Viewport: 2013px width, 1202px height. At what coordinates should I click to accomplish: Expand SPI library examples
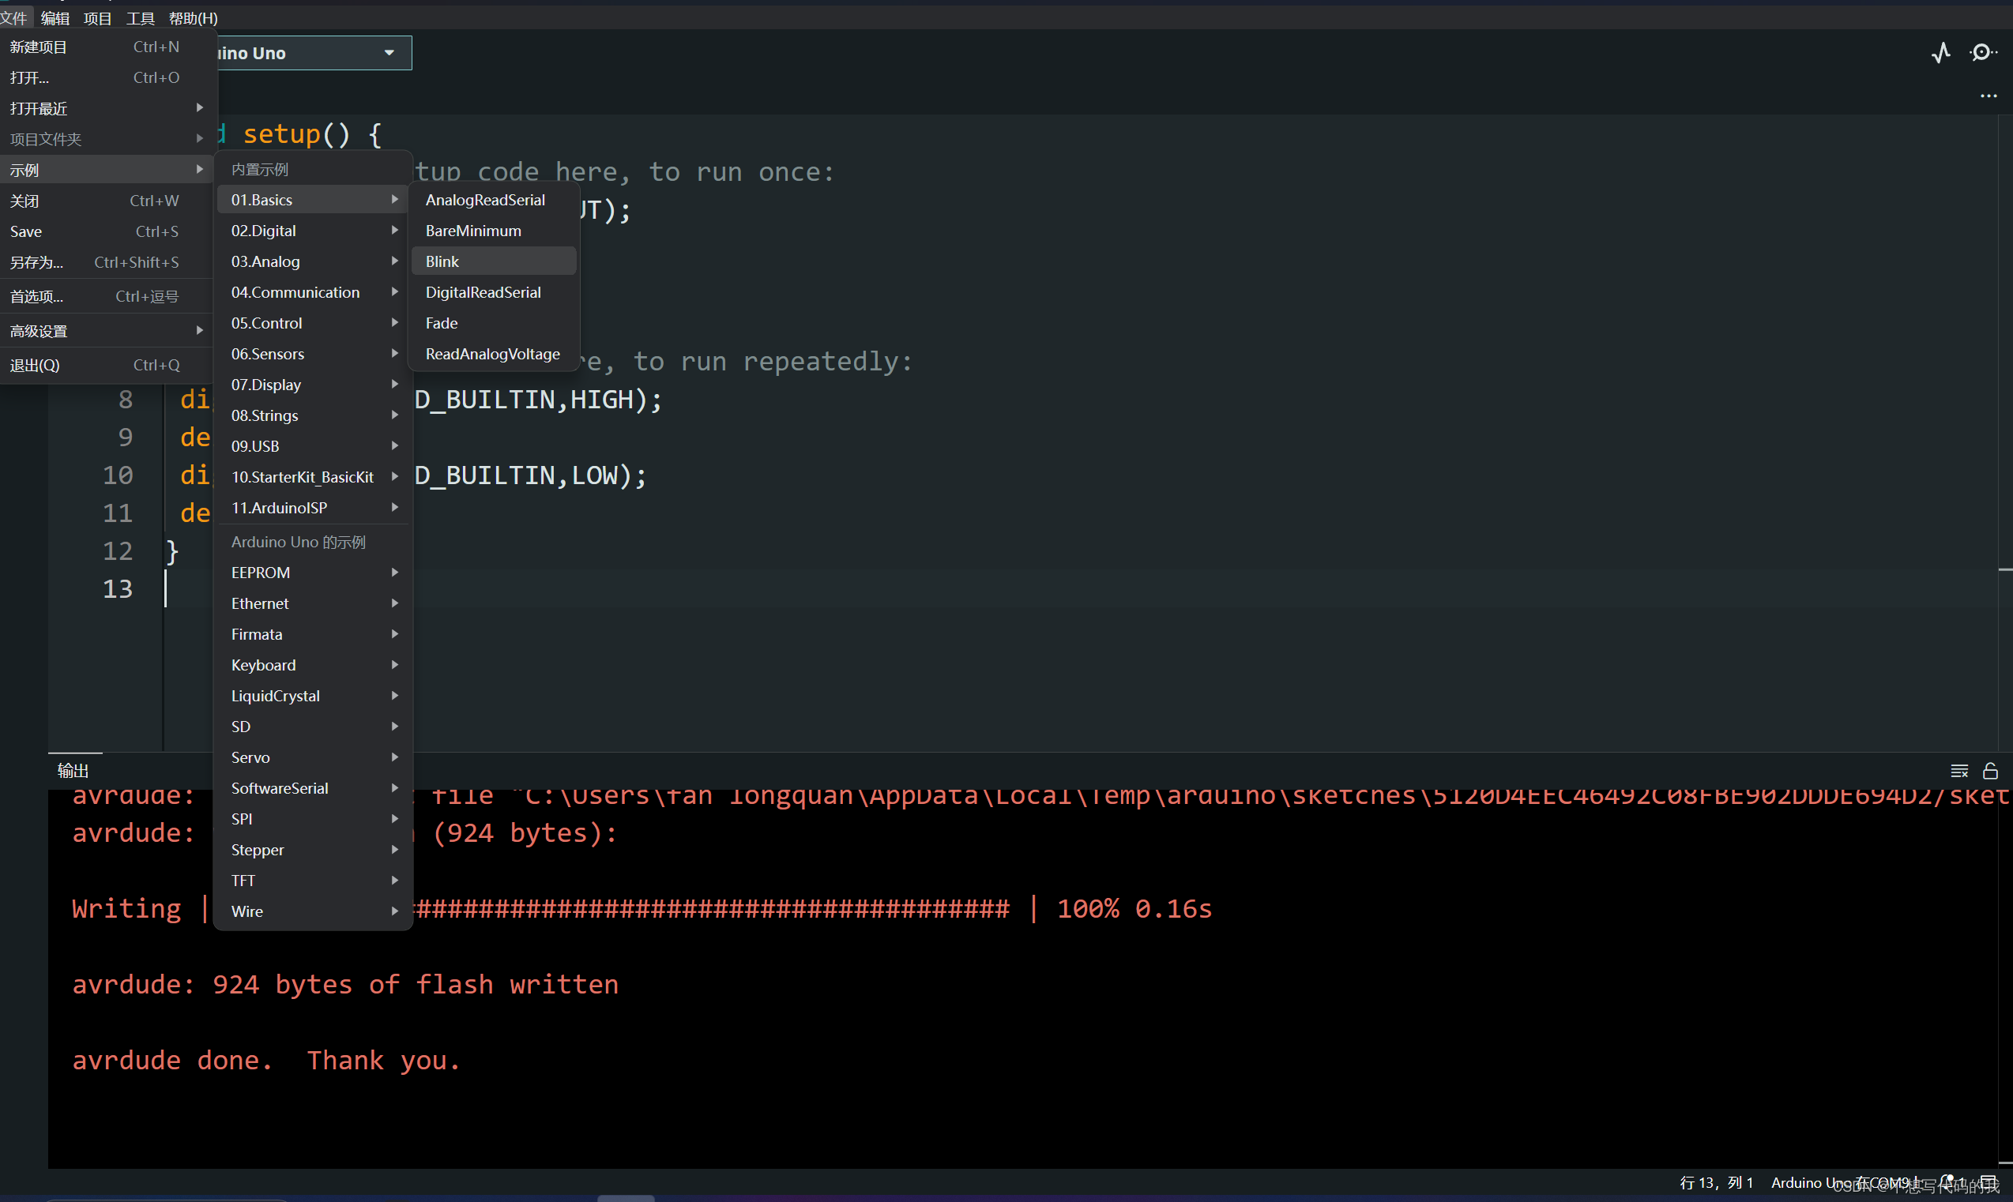(314, 819)
